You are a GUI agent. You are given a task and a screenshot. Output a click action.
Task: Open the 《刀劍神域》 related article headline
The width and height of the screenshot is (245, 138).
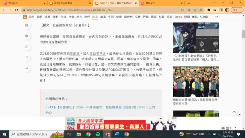point(196,58)
